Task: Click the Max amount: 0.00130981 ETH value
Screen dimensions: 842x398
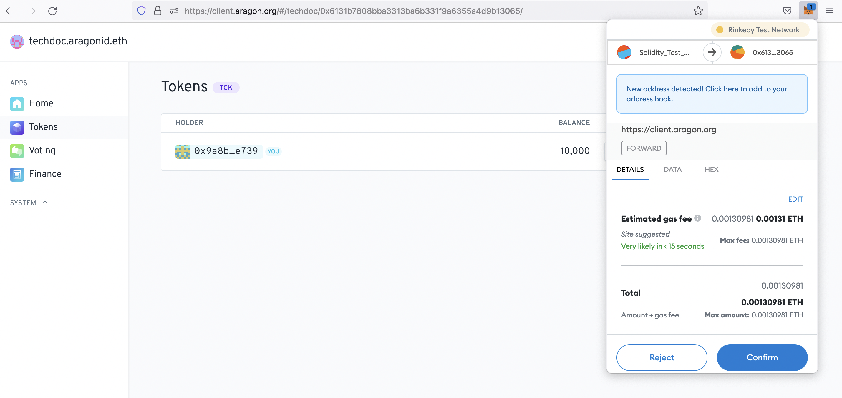Action: [754, 315]
